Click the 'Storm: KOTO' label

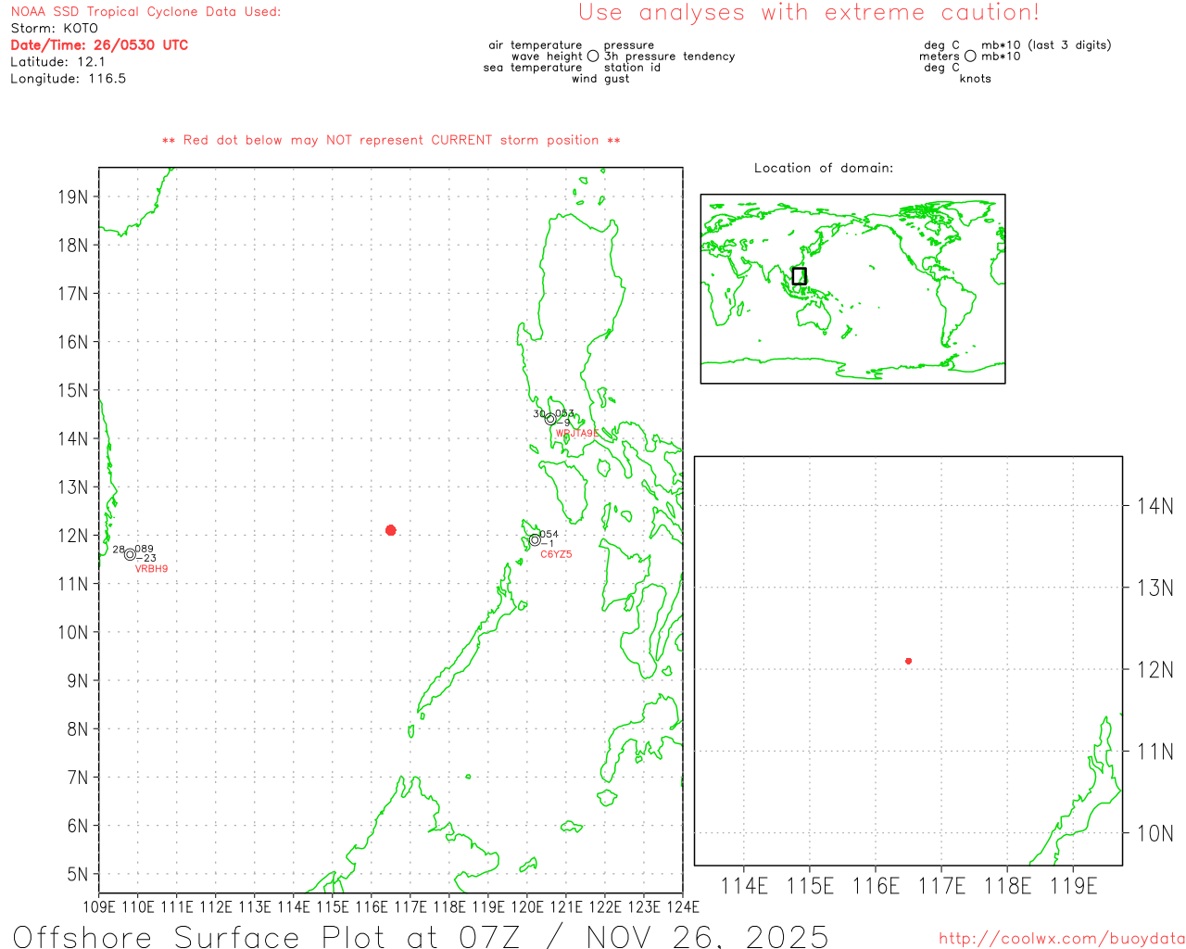[x=54, y=28]
